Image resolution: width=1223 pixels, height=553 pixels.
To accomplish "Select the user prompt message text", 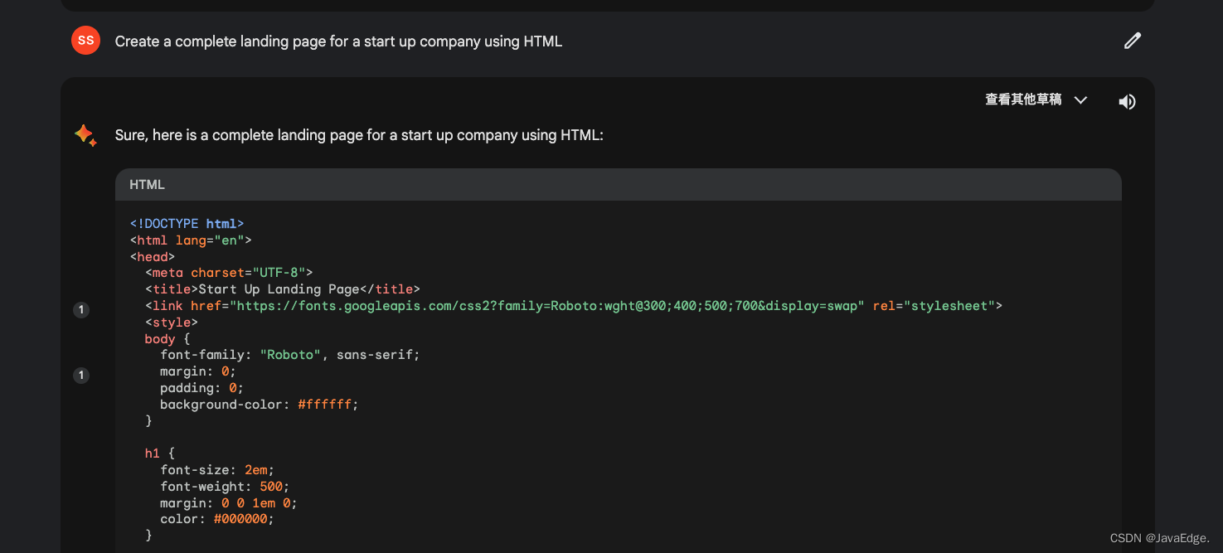I will pos(338,41).
